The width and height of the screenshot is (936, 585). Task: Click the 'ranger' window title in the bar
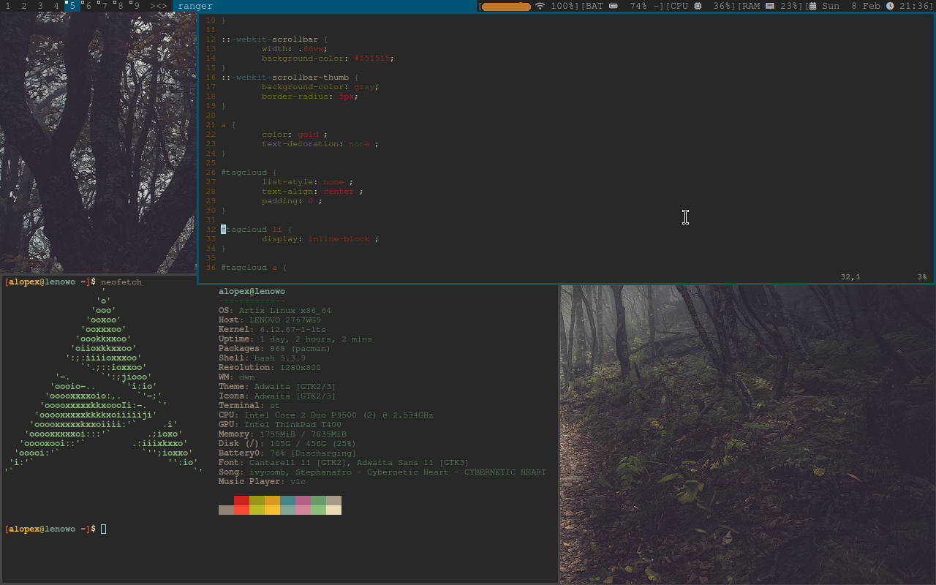point(195,6)
